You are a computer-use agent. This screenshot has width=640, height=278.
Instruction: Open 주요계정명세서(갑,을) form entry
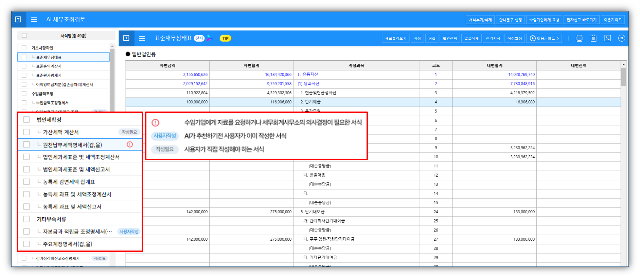pyautogui.click(x=68, y=244)
